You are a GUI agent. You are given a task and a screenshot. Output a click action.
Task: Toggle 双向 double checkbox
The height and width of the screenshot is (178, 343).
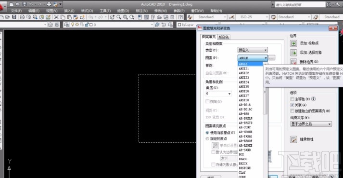[x=207, y=102]
